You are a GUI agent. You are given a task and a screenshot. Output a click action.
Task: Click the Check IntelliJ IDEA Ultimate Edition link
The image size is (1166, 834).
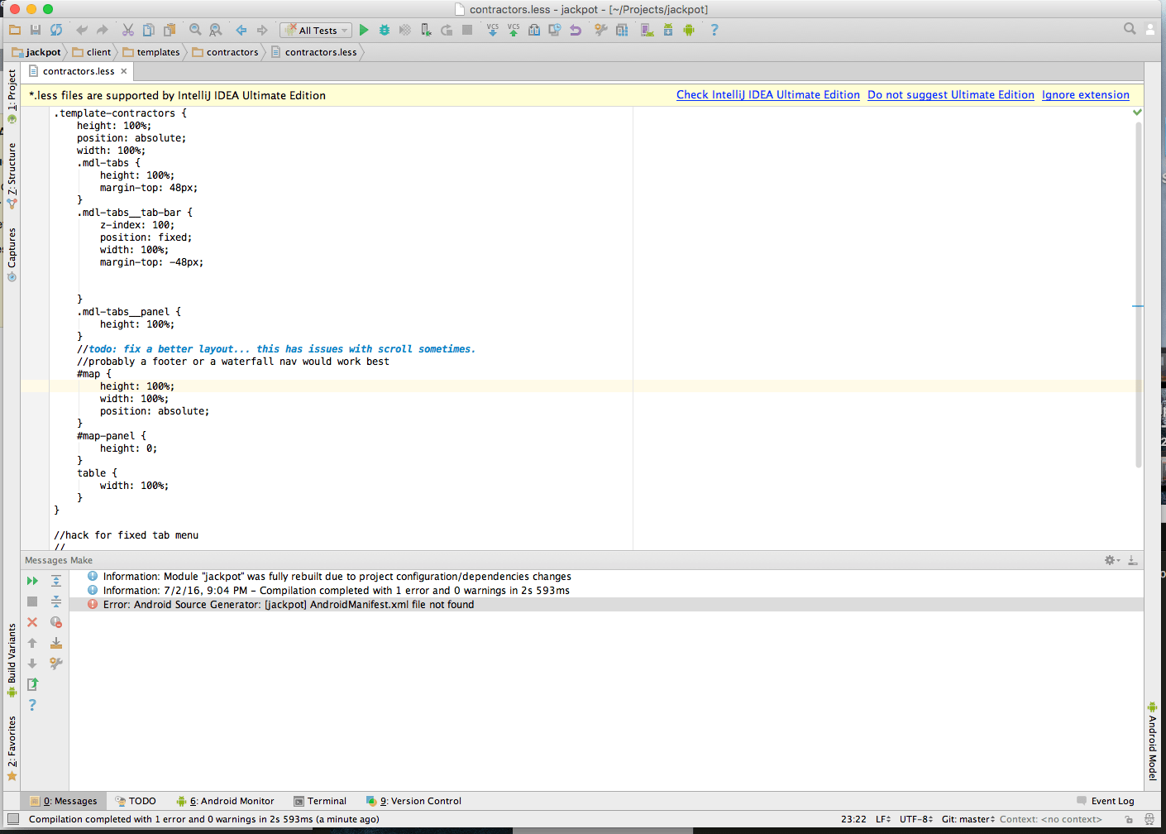point(767,94)
